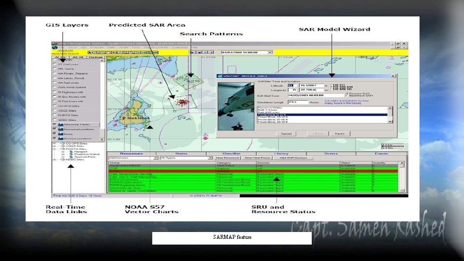Switch to the Status tab
Image resolution: width=464 pixels, height=261 pixels.
pos(181,154)
